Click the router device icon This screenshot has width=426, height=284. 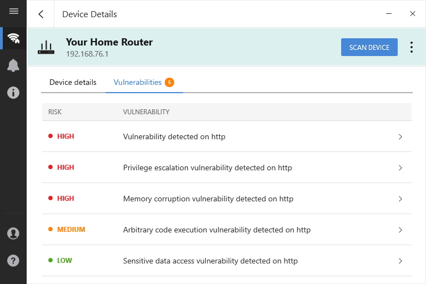point(46,47)
